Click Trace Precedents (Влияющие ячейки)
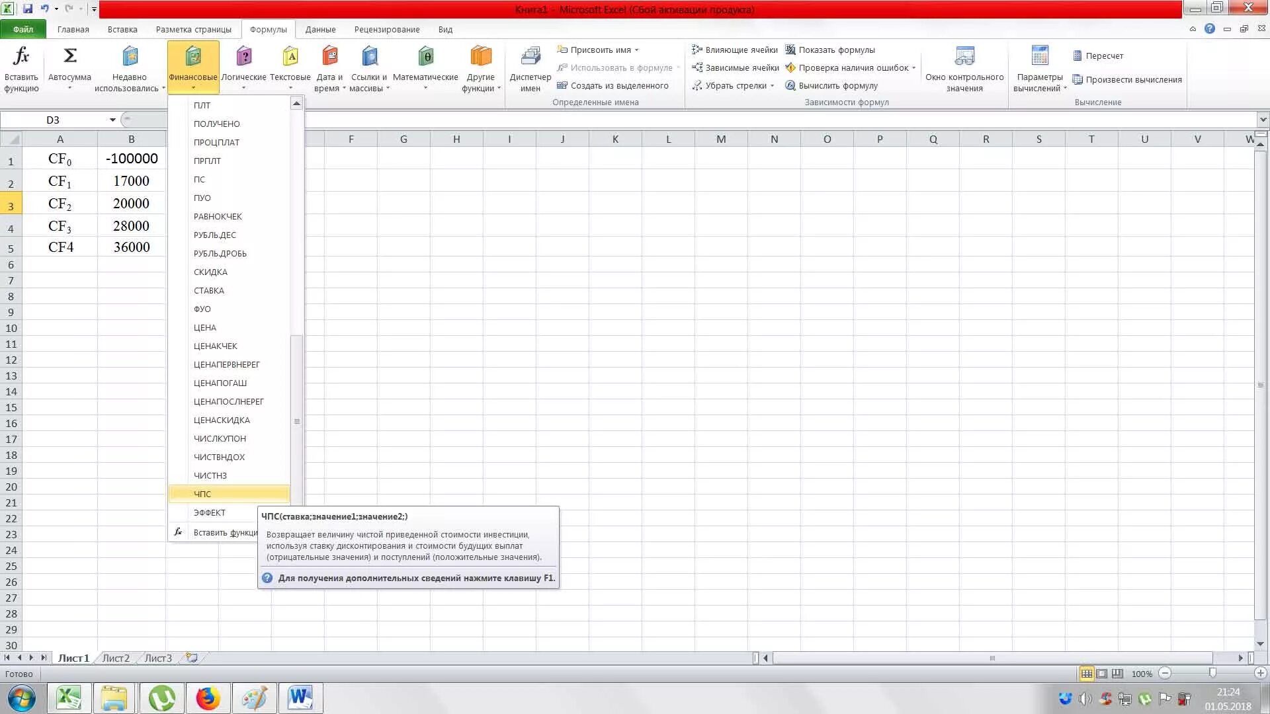This screenshot has width=1270, height=714. [x=735, y=50]
